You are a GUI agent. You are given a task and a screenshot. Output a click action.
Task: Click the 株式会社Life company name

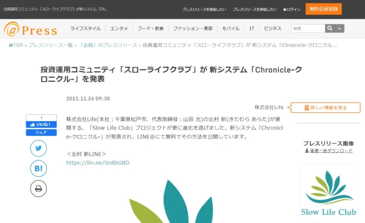(269, 107)
